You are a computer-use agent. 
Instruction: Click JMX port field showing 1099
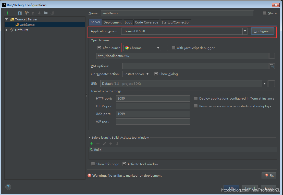153,114
